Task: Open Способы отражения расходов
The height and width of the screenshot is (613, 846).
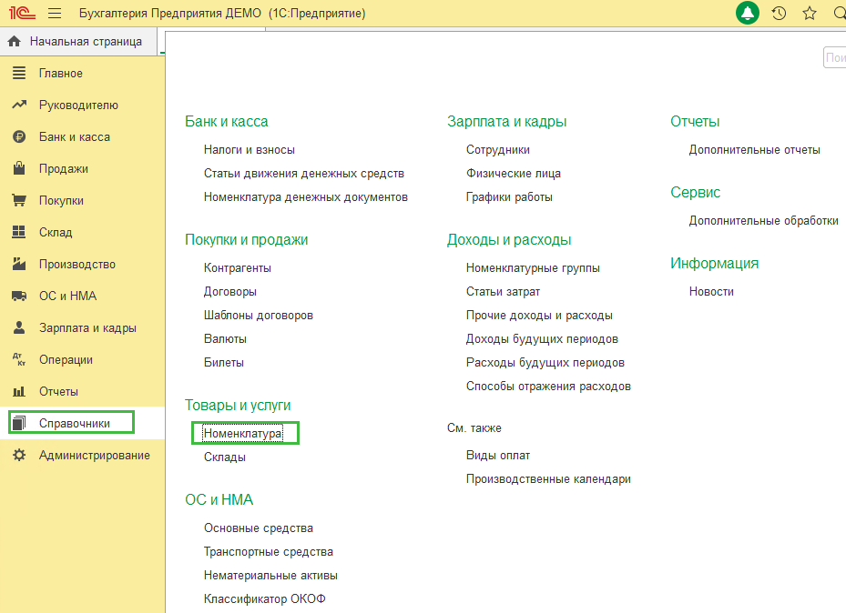Action: pos(549,387)
